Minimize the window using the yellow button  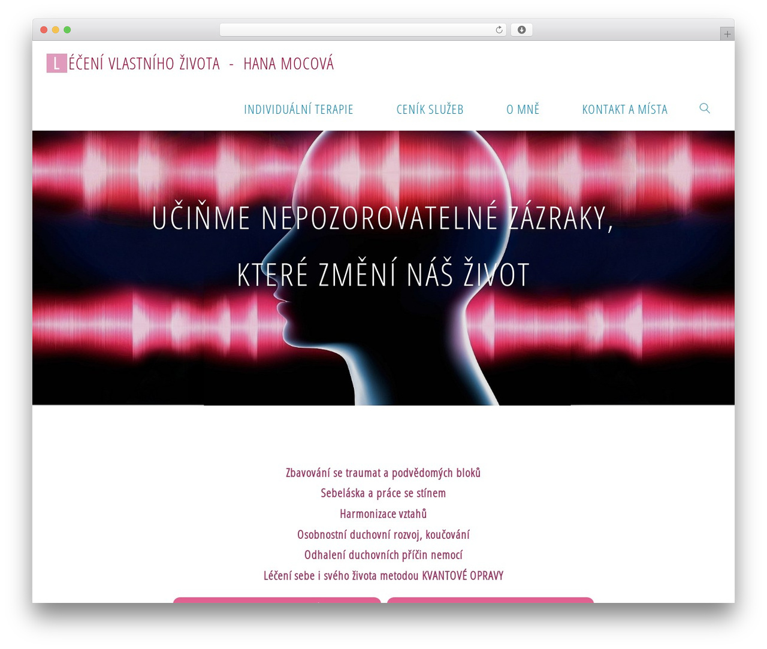point(56,30)
